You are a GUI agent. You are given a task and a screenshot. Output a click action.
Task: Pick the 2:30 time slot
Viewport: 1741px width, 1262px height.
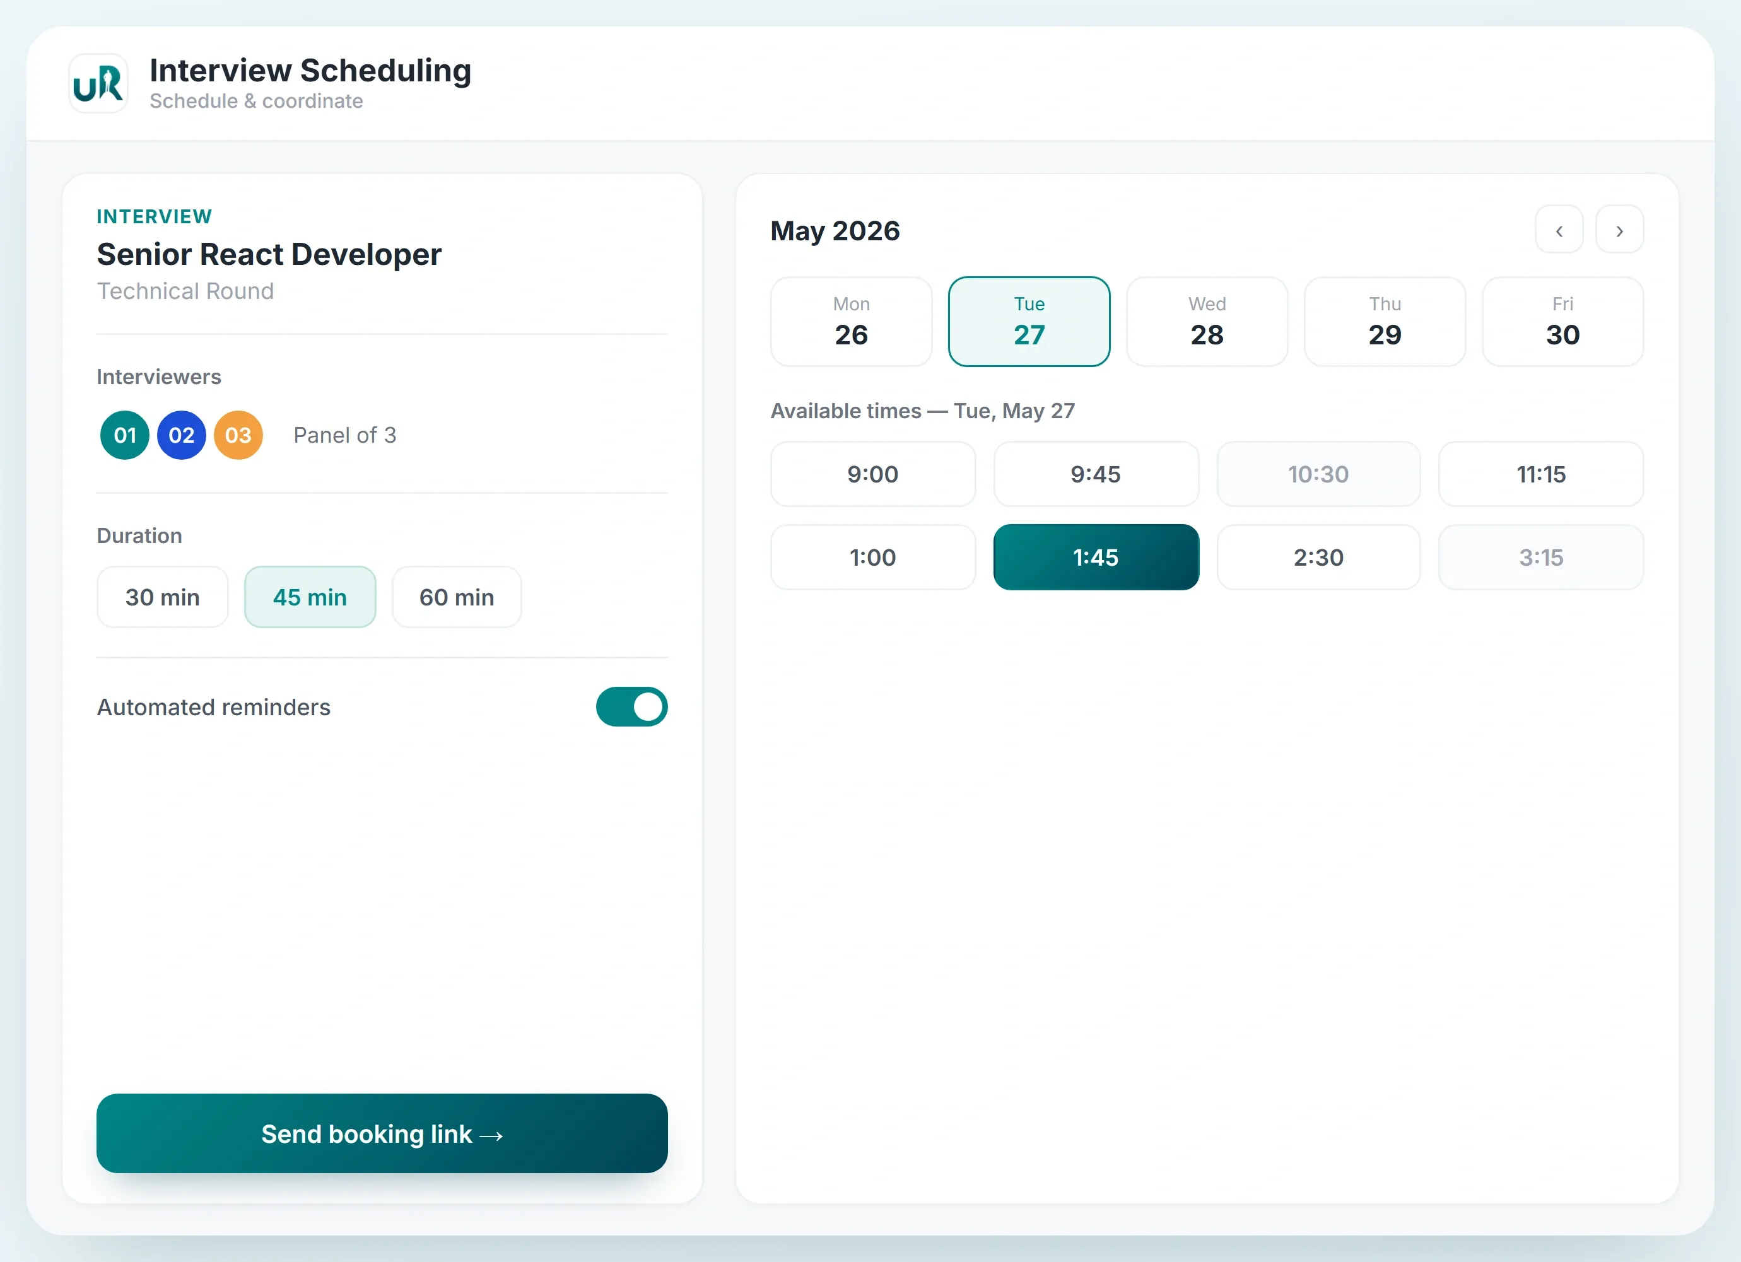pyautogui.click(x=1319, y=558)
